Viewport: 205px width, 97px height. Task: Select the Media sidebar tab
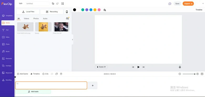click(8, 23)
